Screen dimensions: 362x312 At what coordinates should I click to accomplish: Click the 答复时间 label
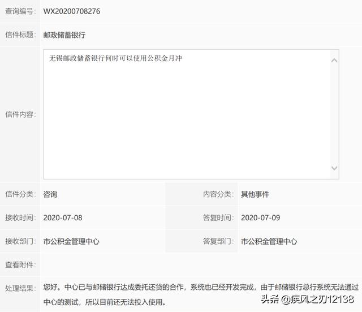click(218, 217)
